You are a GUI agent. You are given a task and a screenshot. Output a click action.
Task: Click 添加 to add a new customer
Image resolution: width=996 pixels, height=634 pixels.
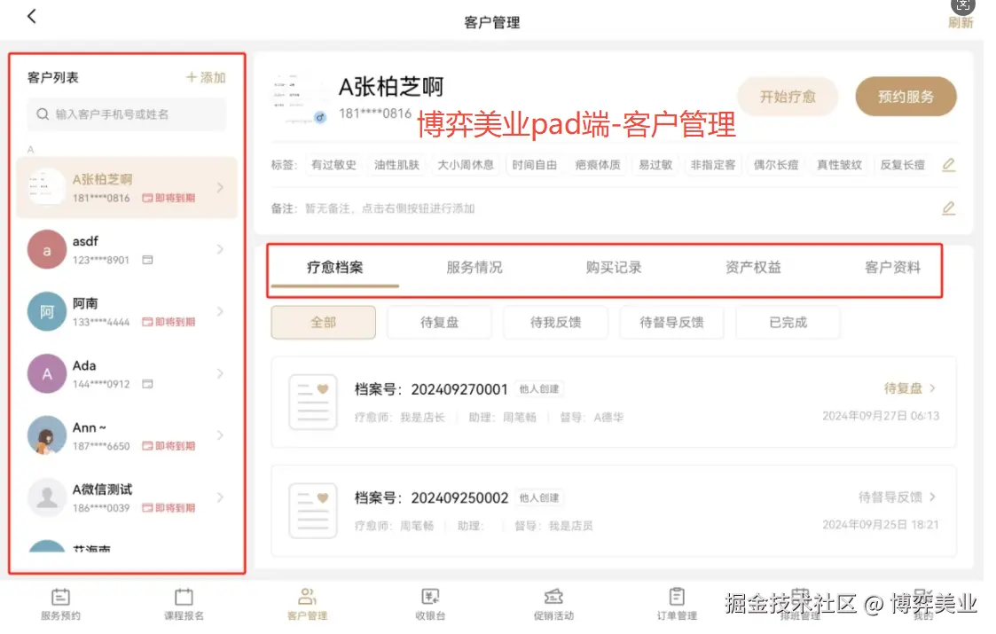204,76
